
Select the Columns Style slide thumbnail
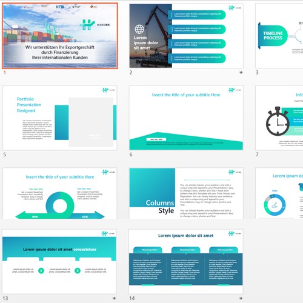click(x=186, y=193)
